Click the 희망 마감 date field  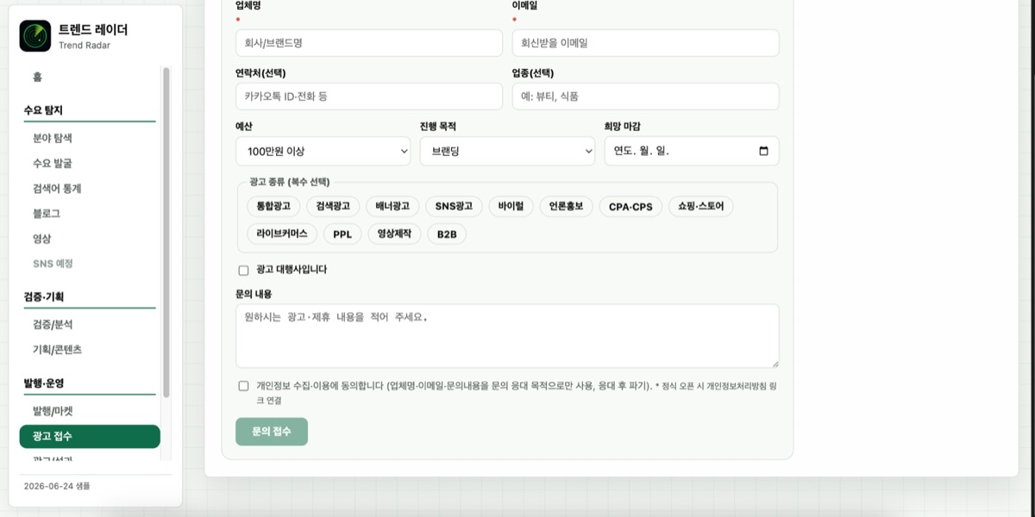pos(692,151)
